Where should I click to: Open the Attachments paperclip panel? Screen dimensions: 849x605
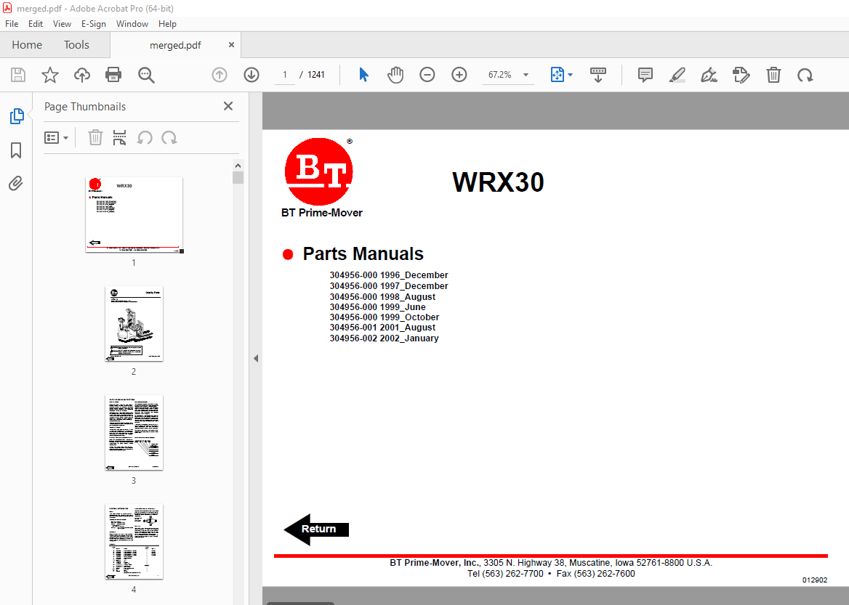coord(16,183)
